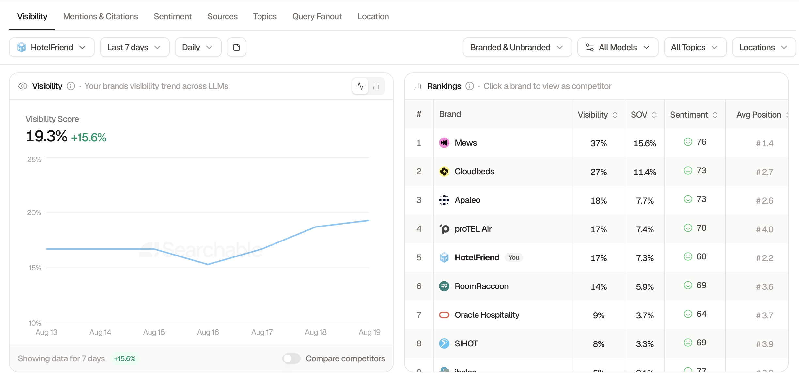The image size is (799, 380).
Task: Select proTEL Air as competitor
Action: tap(473, 229)
